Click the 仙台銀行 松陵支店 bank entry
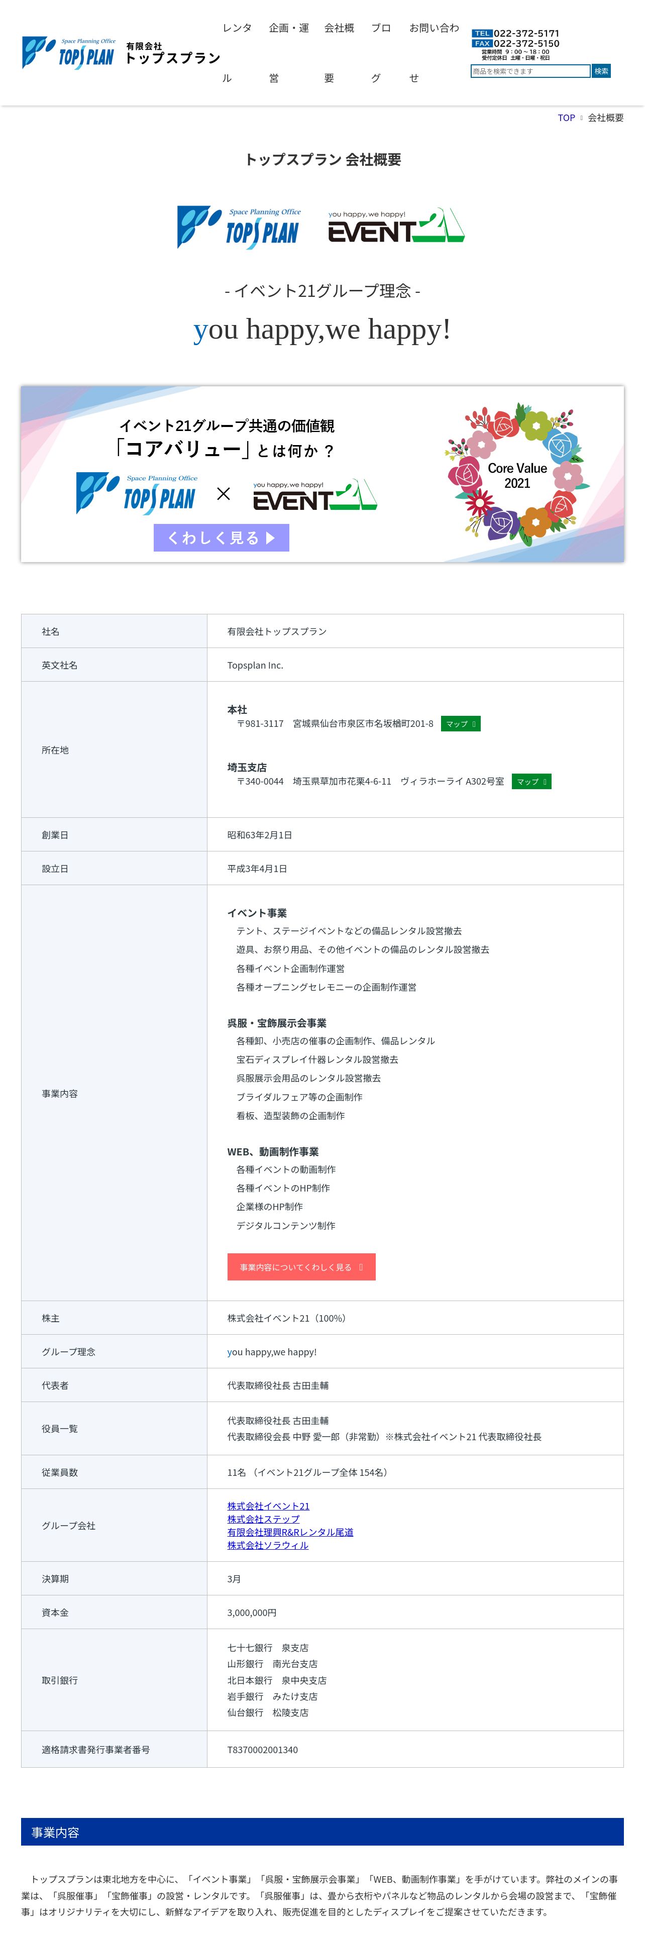 268,1712
